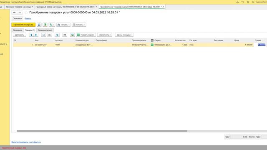Switch to the lower Основное tab

click(18, 30)
